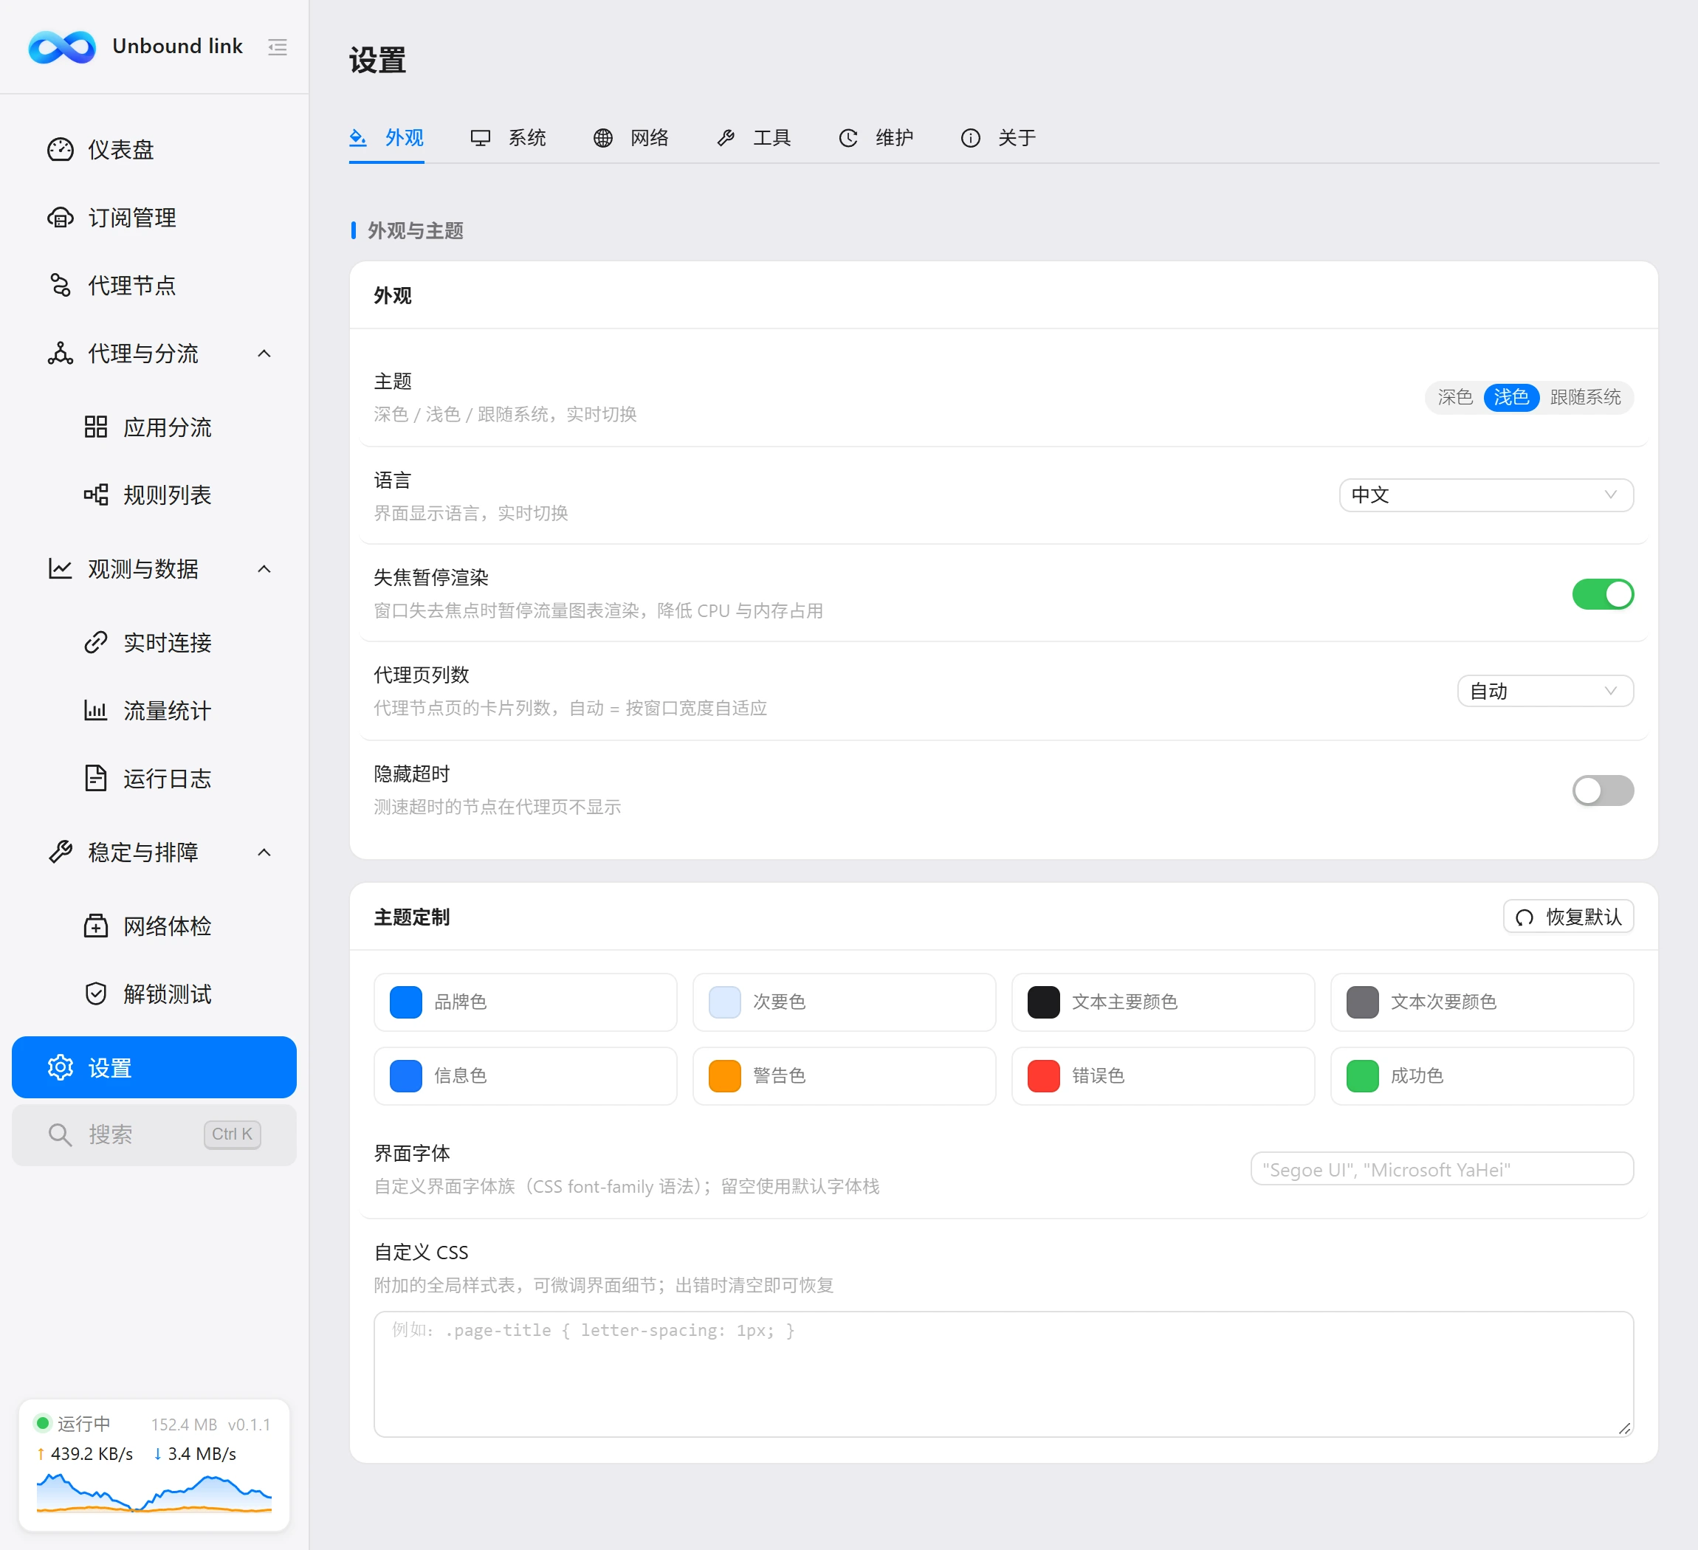Viewport: 1698px width, 1550px height.
Task: Switch to the 网络 tab
Action: (x=631, y=138)
